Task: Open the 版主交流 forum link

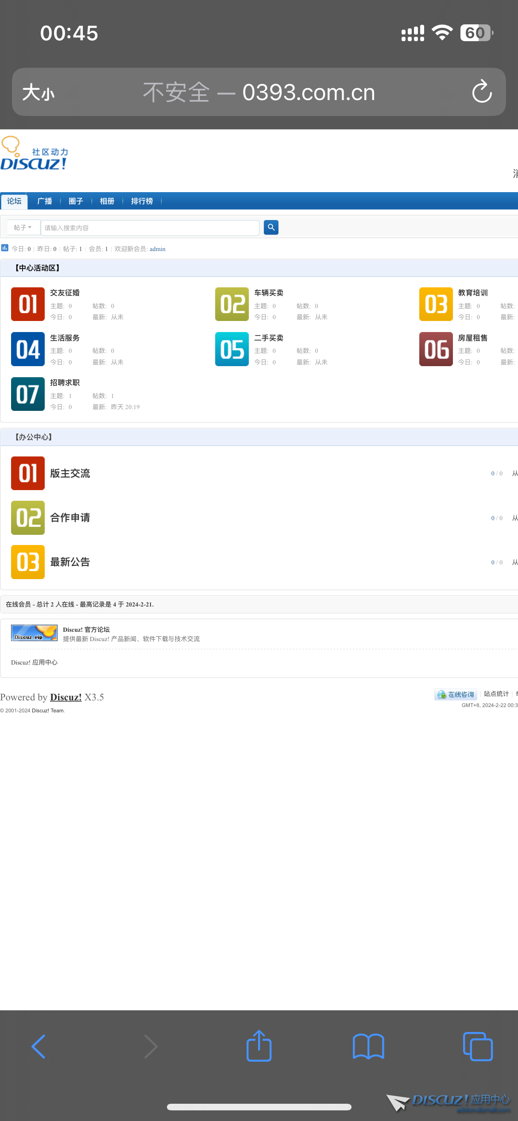Action: pyautogui.click(x=70, y=473)
